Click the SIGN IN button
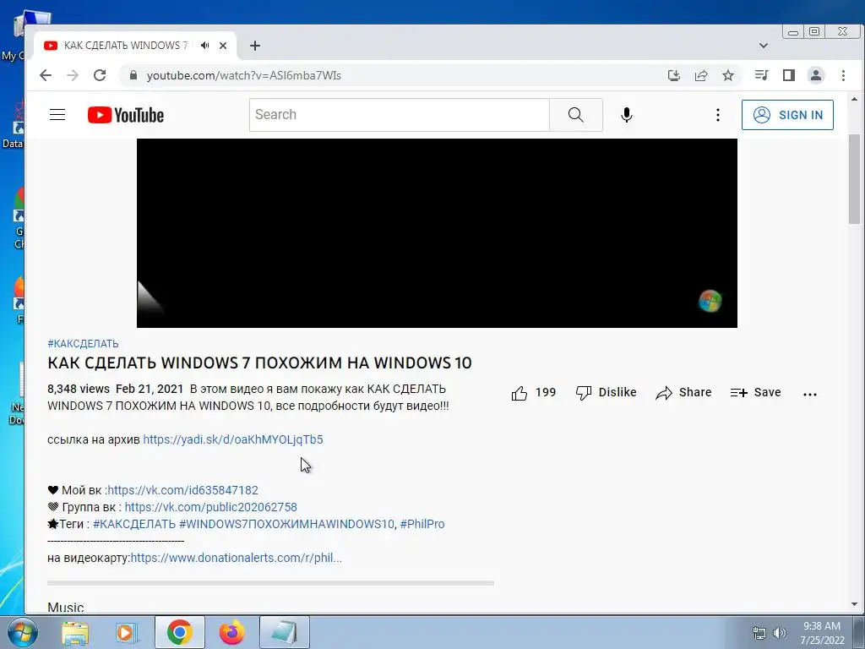 [787, 115]
